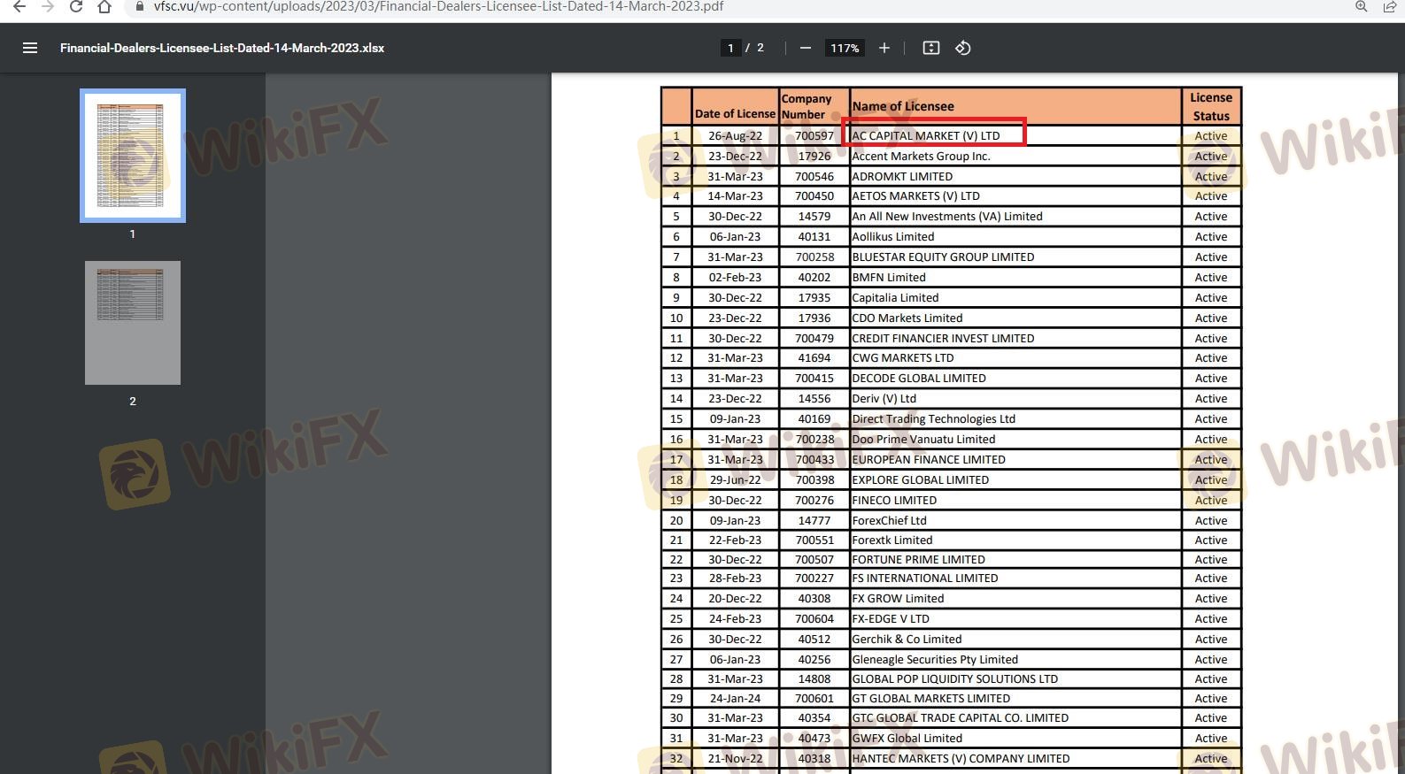The height and width of the screenshot is (774, 1405).
Task: Reload the current PDF page
Action: 76,7
